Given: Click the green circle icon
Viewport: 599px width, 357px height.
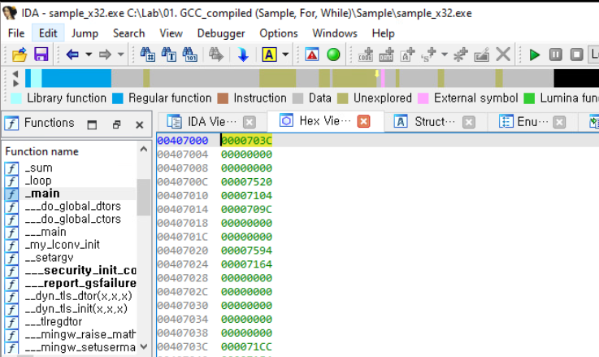Looking at the screenshot, I should (333, 54).
